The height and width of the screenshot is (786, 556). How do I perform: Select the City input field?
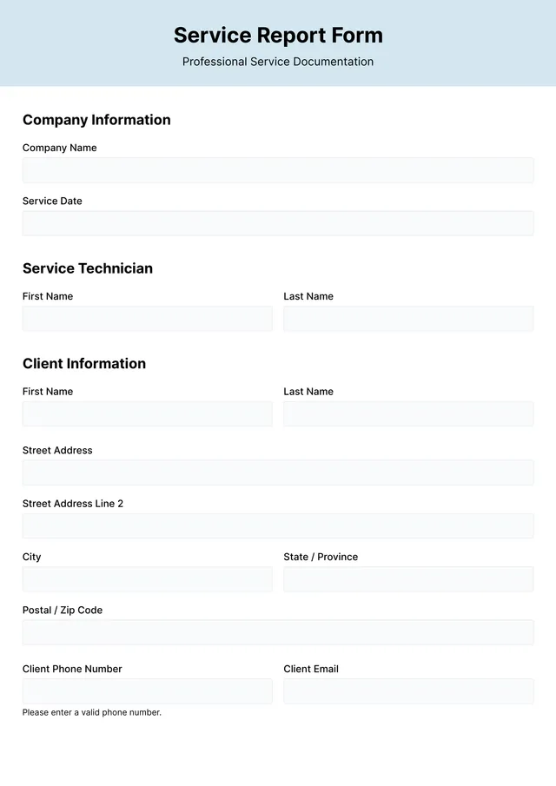coord(147,578)
